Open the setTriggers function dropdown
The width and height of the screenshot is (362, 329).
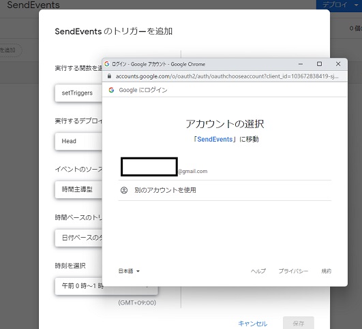tap(78, 93)
